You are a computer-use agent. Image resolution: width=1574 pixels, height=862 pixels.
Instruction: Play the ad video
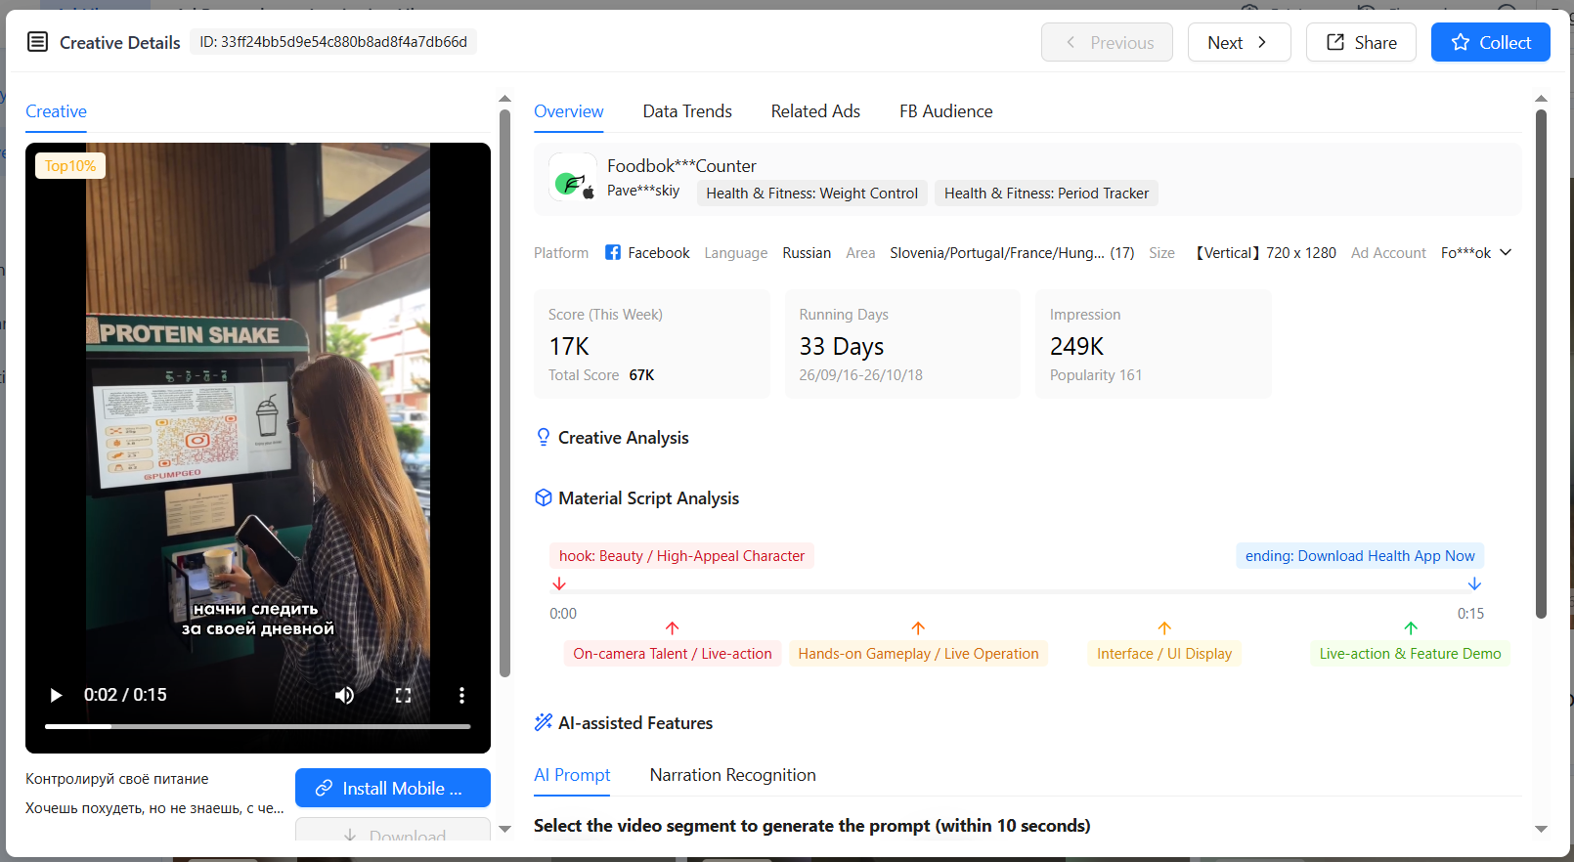56,695
